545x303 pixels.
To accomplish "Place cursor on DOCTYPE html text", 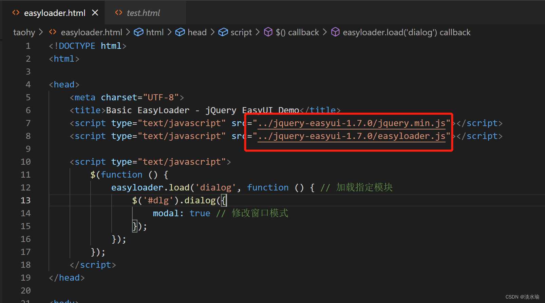I will [90, 46].
